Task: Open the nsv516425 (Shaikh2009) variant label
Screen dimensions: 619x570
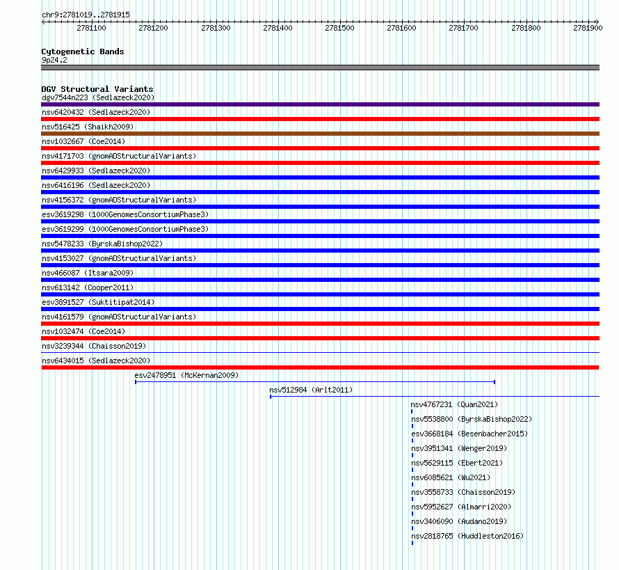Action: click(88, 127)
